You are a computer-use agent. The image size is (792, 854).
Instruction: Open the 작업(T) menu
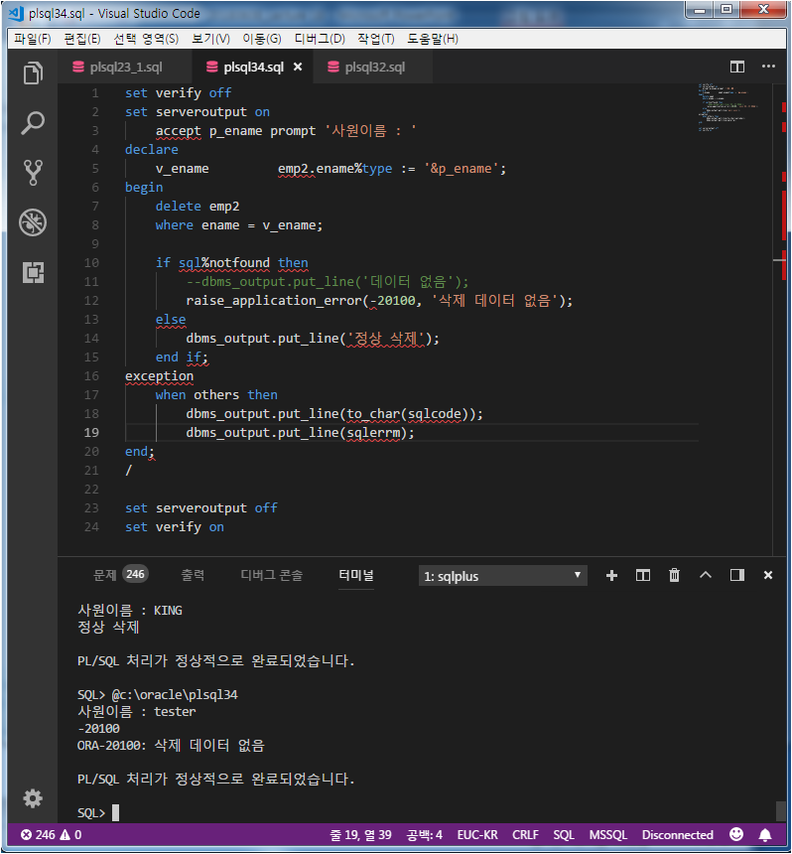click(x=375, y=39)
